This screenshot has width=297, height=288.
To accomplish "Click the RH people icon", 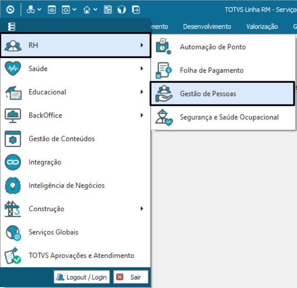I will pyautogui.click(x=13, y=46).
